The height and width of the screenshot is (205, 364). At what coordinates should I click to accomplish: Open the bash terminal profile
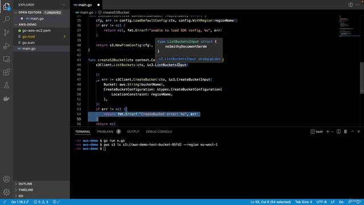tap(317, 132)
